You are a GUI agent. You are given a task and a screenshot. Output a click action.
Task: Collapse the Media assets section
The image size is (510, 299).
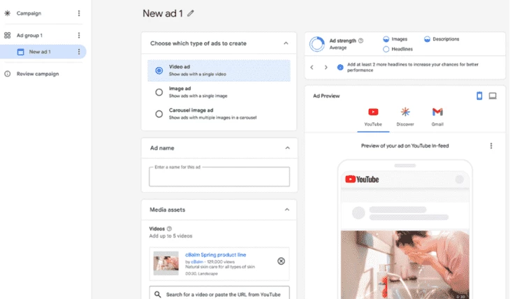(287, 210)
